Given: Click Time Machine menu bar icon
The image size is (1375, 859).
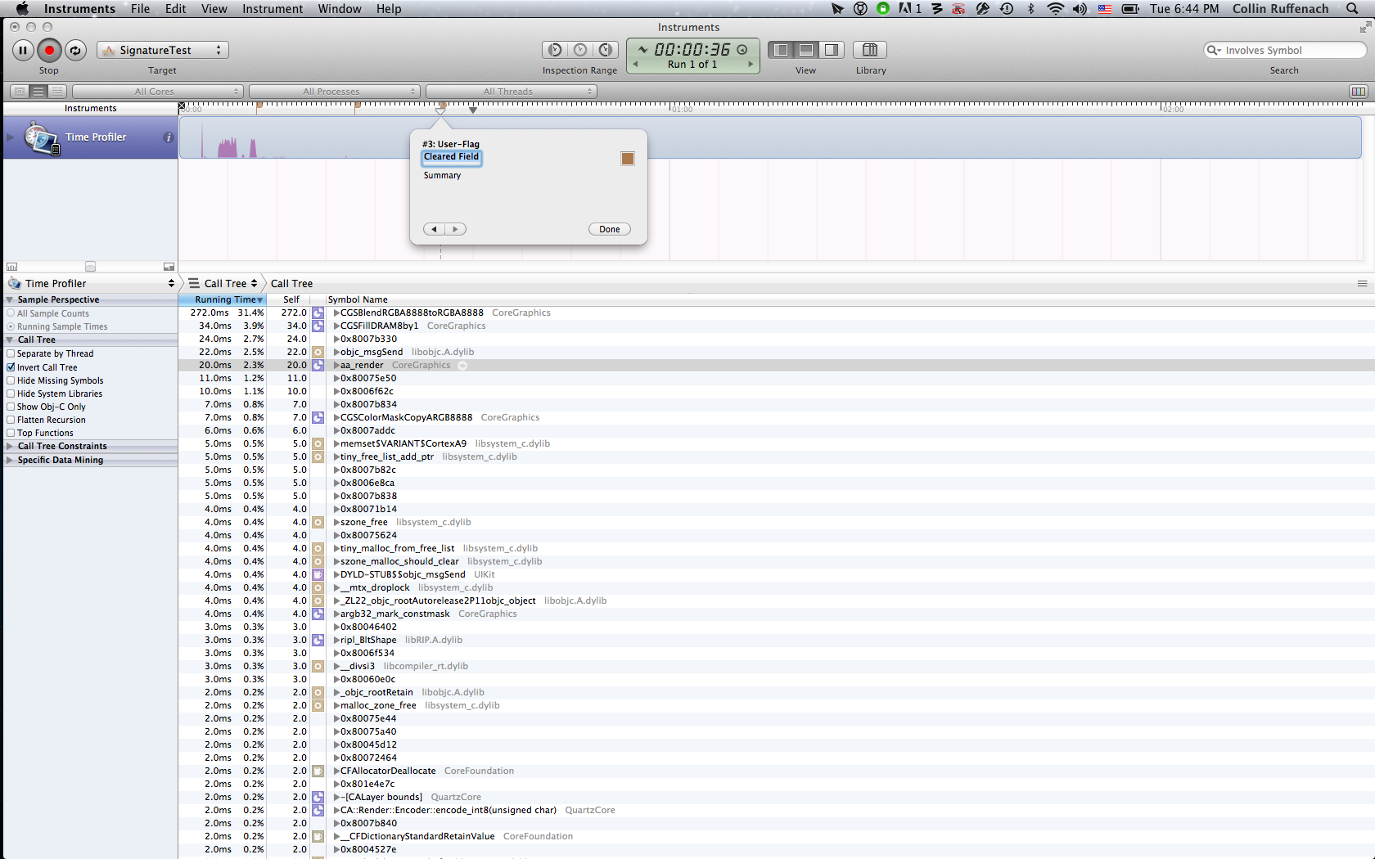Looking at the screenshot, I should 1007,9.
